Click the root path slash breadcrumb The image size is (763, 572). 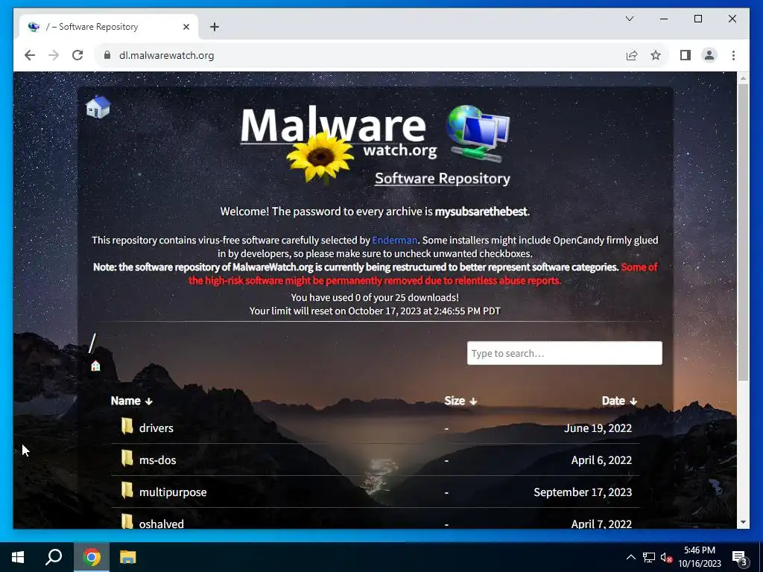click(92, 343)
